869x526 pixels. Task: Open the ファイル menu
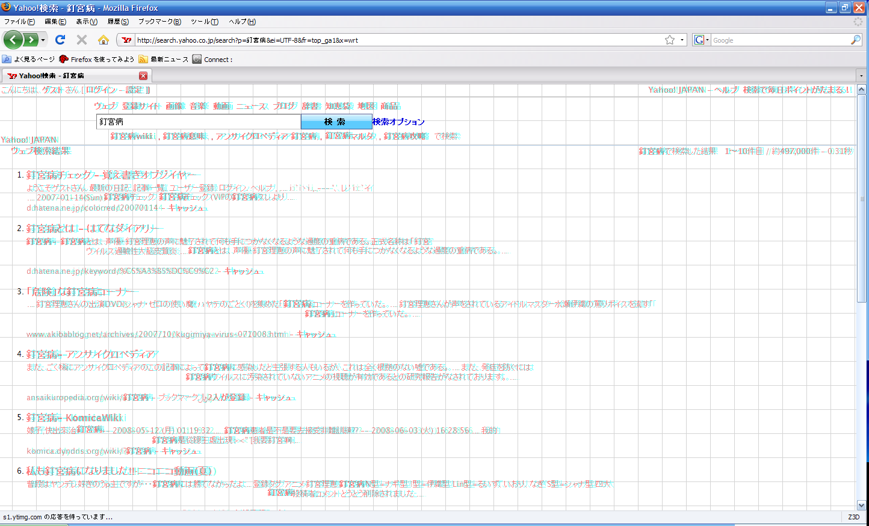pos(19,22)
